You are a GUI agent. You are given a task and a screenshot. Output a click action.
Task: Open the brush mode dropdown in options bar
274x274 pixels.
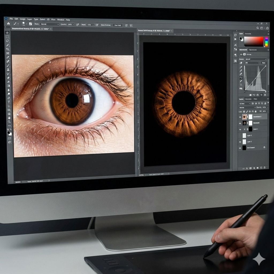[x=50, y=24]
